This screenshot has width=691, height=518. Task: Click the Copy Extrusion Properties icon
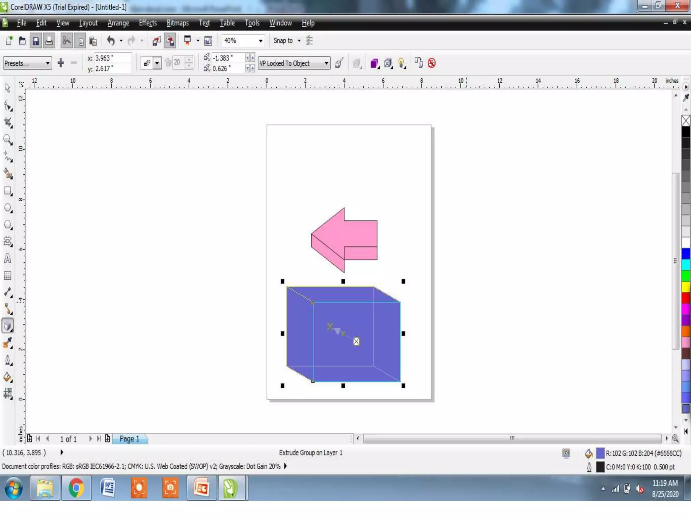point(418,63)
